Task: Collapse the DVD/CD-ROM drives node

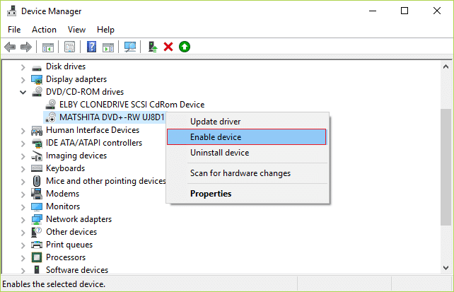Action: pos(23,92)
